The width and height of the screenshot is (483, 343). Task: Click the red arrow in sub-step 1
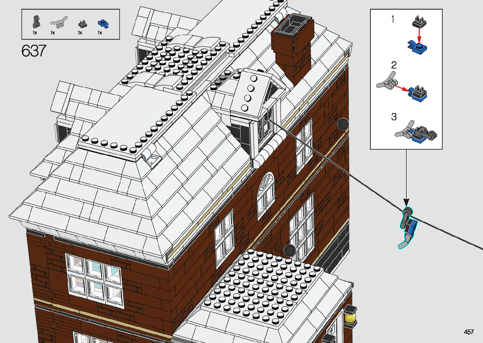(x=419, y=35)
